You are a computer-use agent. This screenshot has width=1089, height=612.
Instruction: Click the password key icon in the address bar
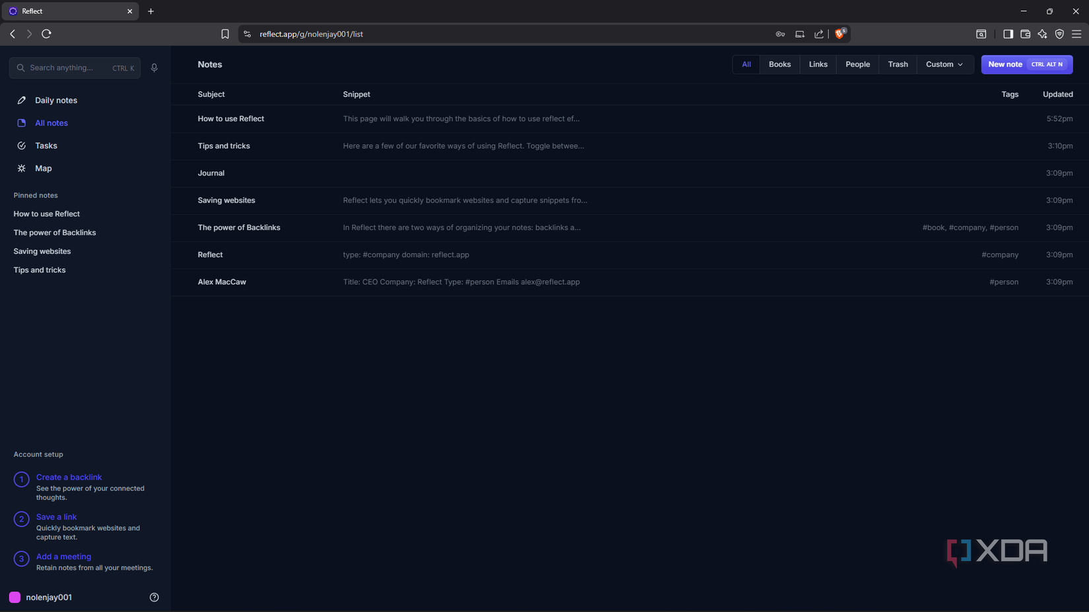pos(780,34)
